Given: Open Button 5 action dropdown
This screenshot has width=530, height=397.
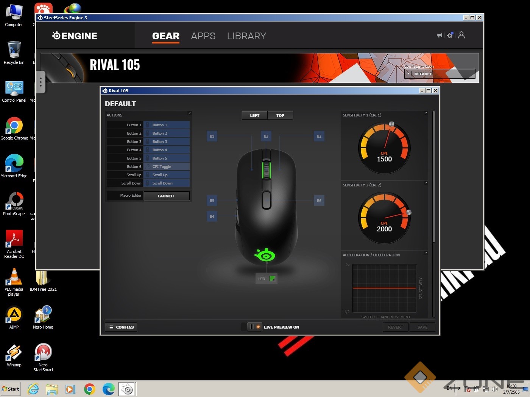Looking at the screenshot, I should click(x=167, y=158).
